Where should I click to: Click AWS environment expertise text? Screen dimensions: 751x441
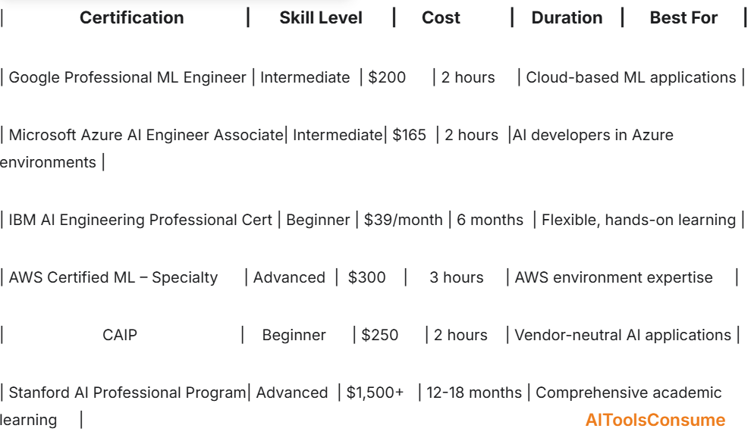(614, 277)
